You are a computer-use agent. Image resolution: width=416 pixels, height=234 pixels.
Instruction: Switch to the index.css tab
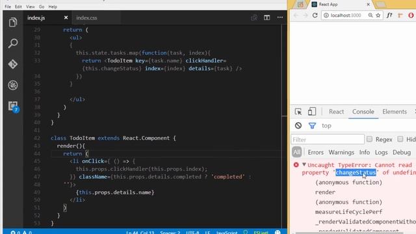(86, 18)
